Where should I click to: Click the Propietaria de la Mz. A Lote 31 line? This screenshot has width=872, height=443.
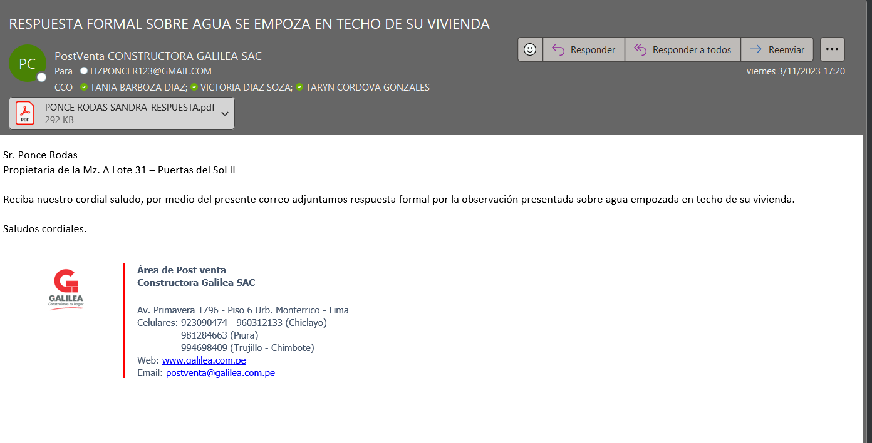pos(119,170)
